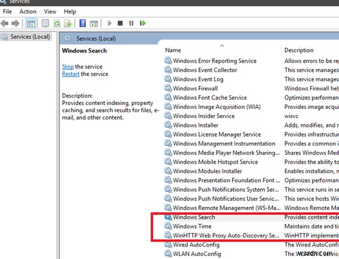The width and height of the screenshot is (339, 259).
Task: Open the Help toolbar icon
Action: click(82, 23)
